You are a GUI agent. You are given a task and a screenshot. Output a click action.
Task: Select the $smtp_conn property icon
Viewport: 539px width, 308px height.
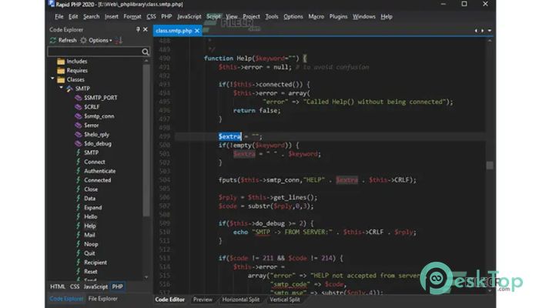(79, 116)
